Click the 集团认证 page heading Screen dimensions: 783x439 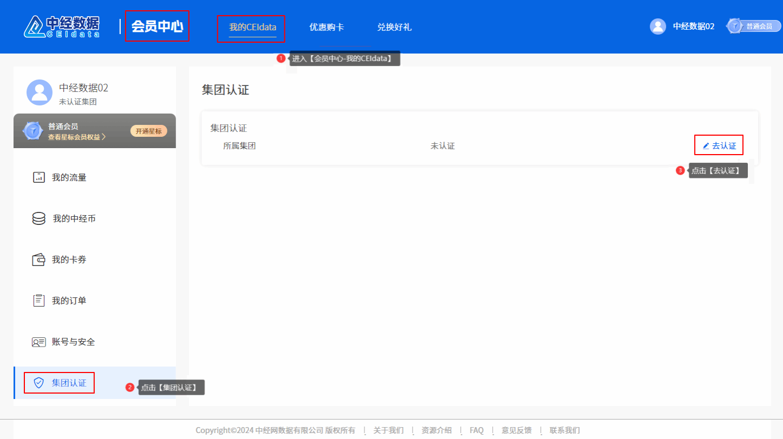tap(225, 90)
